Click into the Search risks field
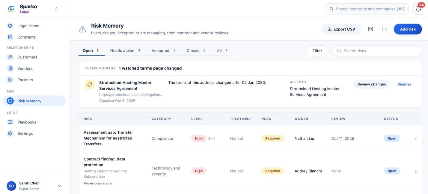The image size is (428, 194). pos(377,51)
